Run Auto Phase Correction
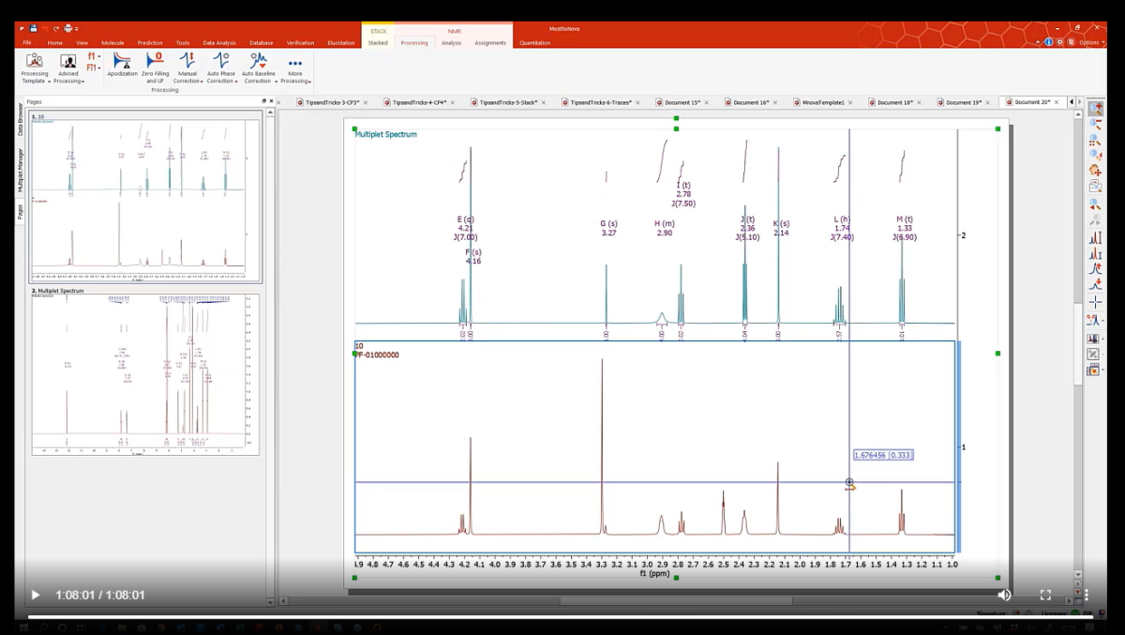Image resolution: width=1125 pixels, height=635 pixels. pos(221,68)
